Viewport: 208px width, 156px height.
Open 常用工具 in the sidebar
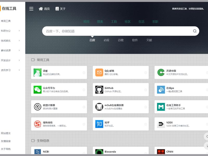click(x=6, y=21)
